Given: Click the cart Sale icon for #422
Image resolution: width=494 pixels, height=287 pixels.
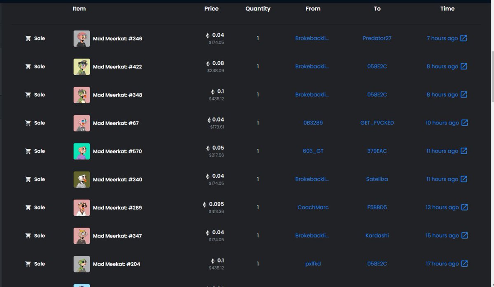Looking at the screenshot, I should click(28, 66).
